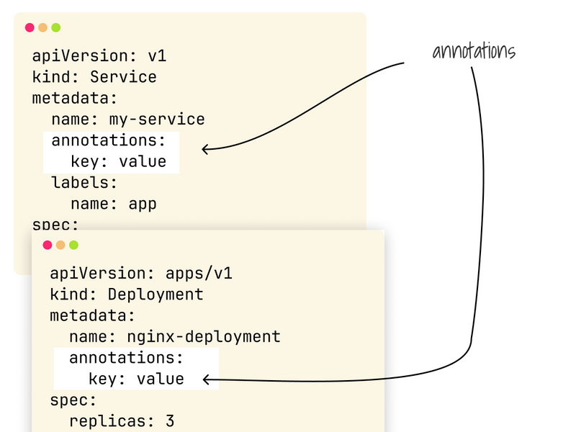
Task: Click the green maximize dot on the Service window
Action: point(56,27)
